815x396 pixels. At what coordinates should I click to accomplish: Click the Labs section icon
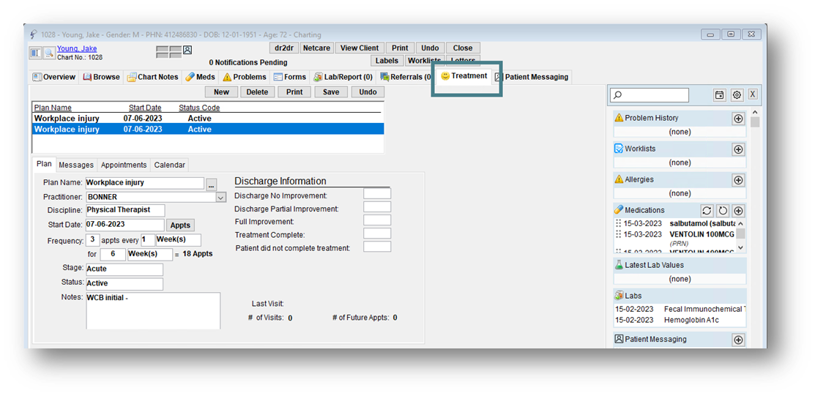(619, 296)
